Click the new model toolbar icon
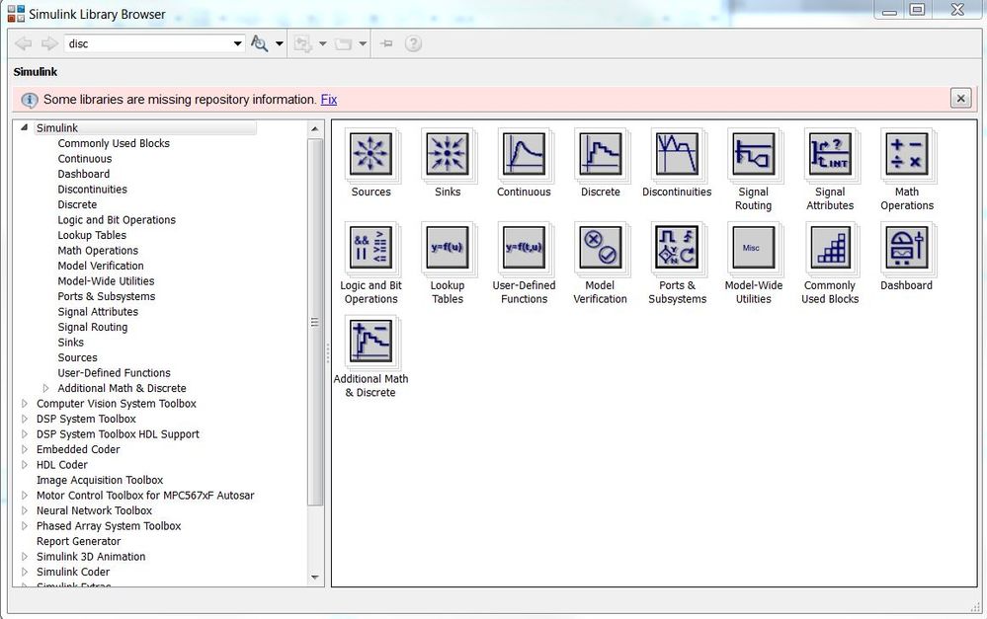This screenshot has height=619, width=987. [x=302, y=43]
